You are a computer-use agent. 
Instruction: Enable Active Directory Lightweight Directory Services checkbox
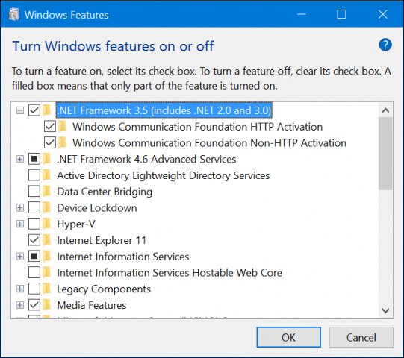(34, 175)
